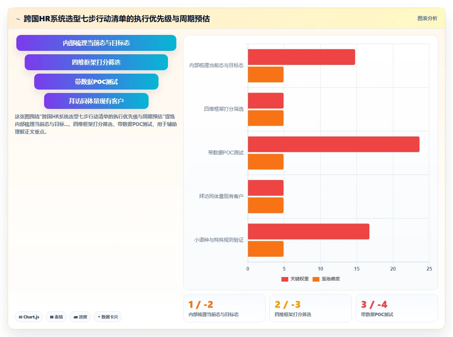Screen dimensions: 453x337
Task: Open the 3 / -4 data card
Action: click(x=397, y=308)
